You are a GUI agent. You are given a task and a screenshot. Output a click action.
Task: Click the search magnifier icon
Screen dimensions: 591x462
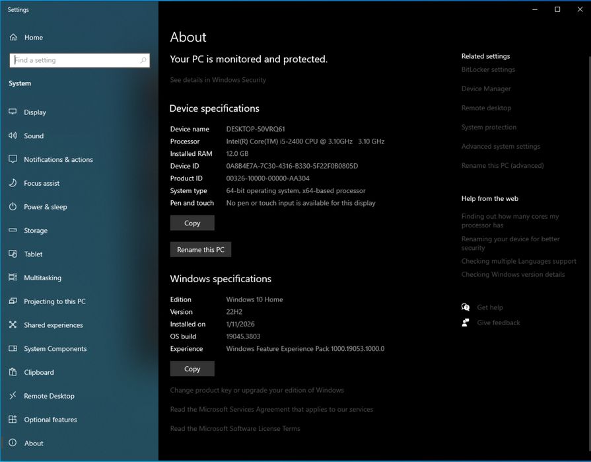[143, 60]
